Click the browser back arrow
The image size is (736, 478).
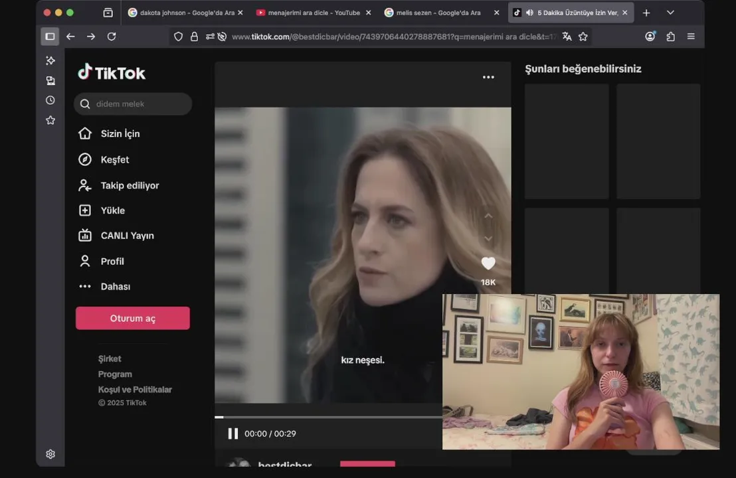point(70,37)
